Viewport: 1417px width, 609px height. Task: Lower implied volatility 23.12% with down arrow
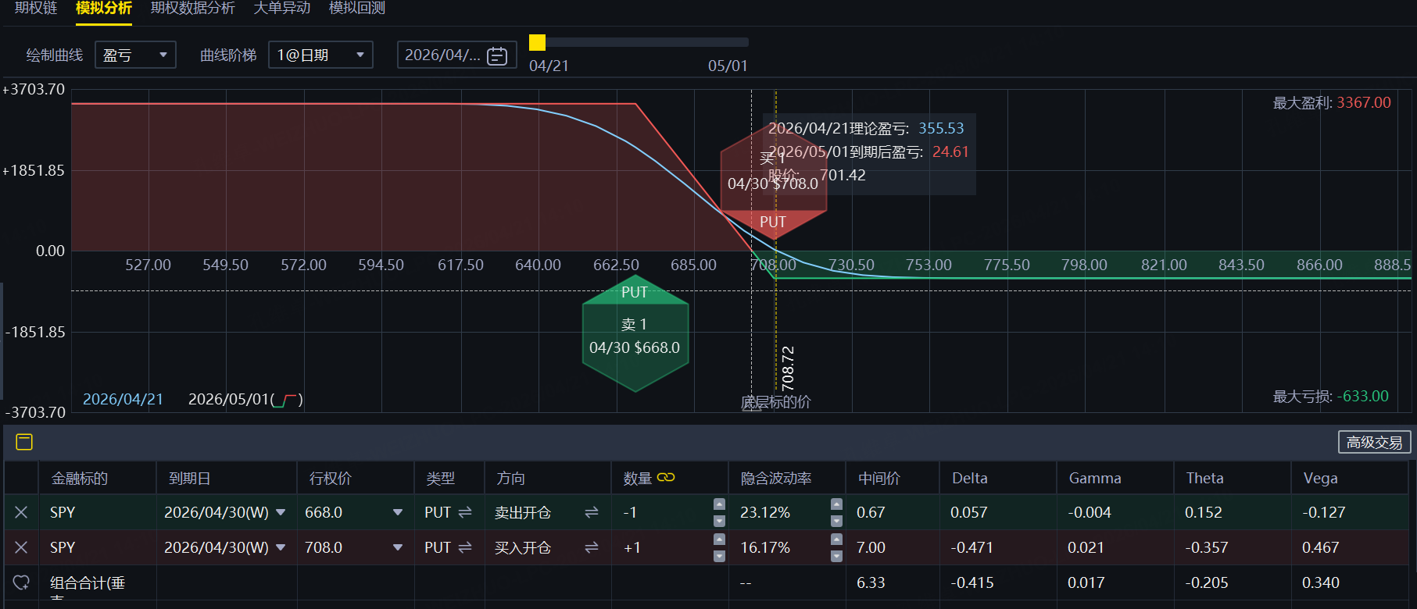pyautogui.click(x=836, y=521)
